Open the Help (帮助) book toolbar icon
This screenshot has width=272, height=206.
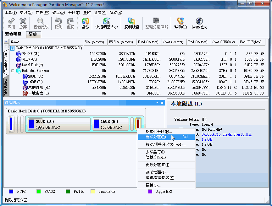click(180, 21)
